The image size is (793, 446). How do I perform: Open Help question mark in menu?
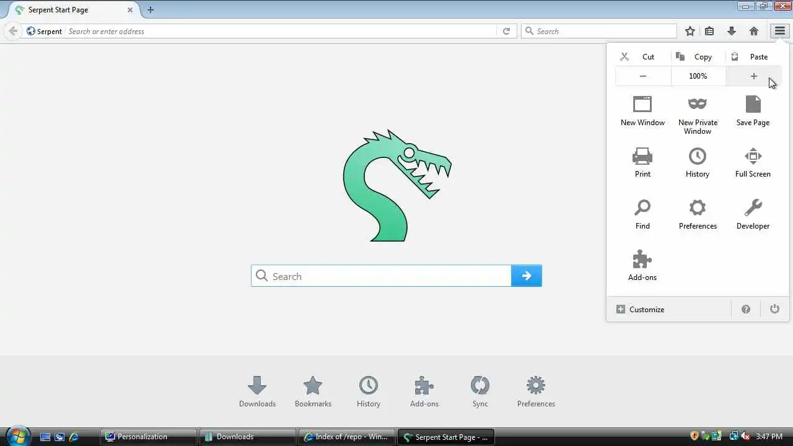click(x=746, y=309)
